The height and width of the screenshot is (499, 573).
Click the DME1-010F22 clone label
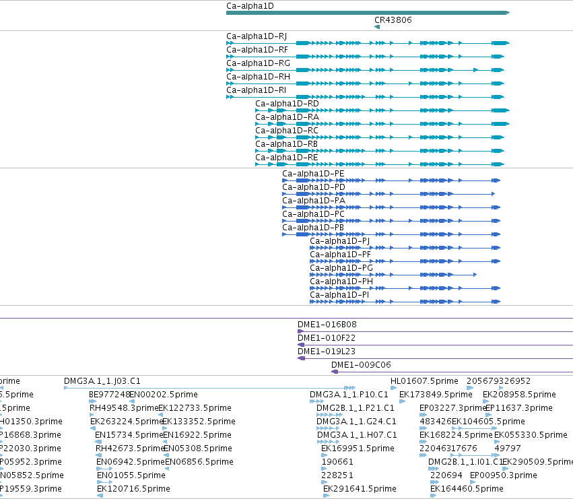point(327,338)
